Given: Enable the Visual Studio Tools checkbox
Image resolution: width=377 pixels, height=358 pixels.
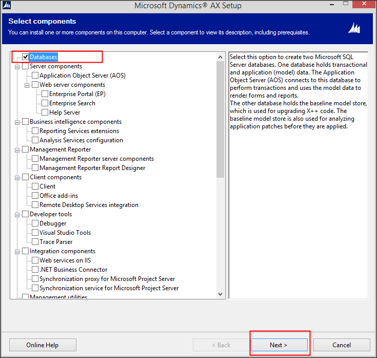Looking at the screenshot, I should pyautogui.click(x=35, y=233).
